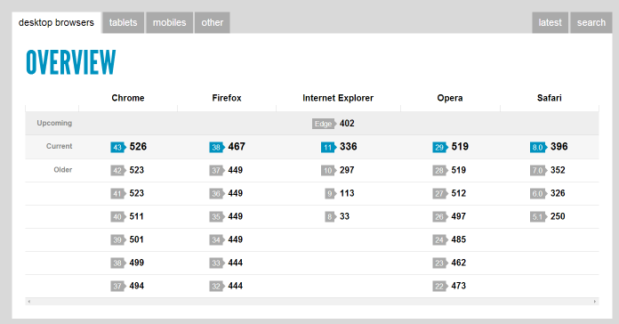Click the Firefox 32 version badge
The width and height of the screenshot is (619, 324).
click(x=217, y=286)
